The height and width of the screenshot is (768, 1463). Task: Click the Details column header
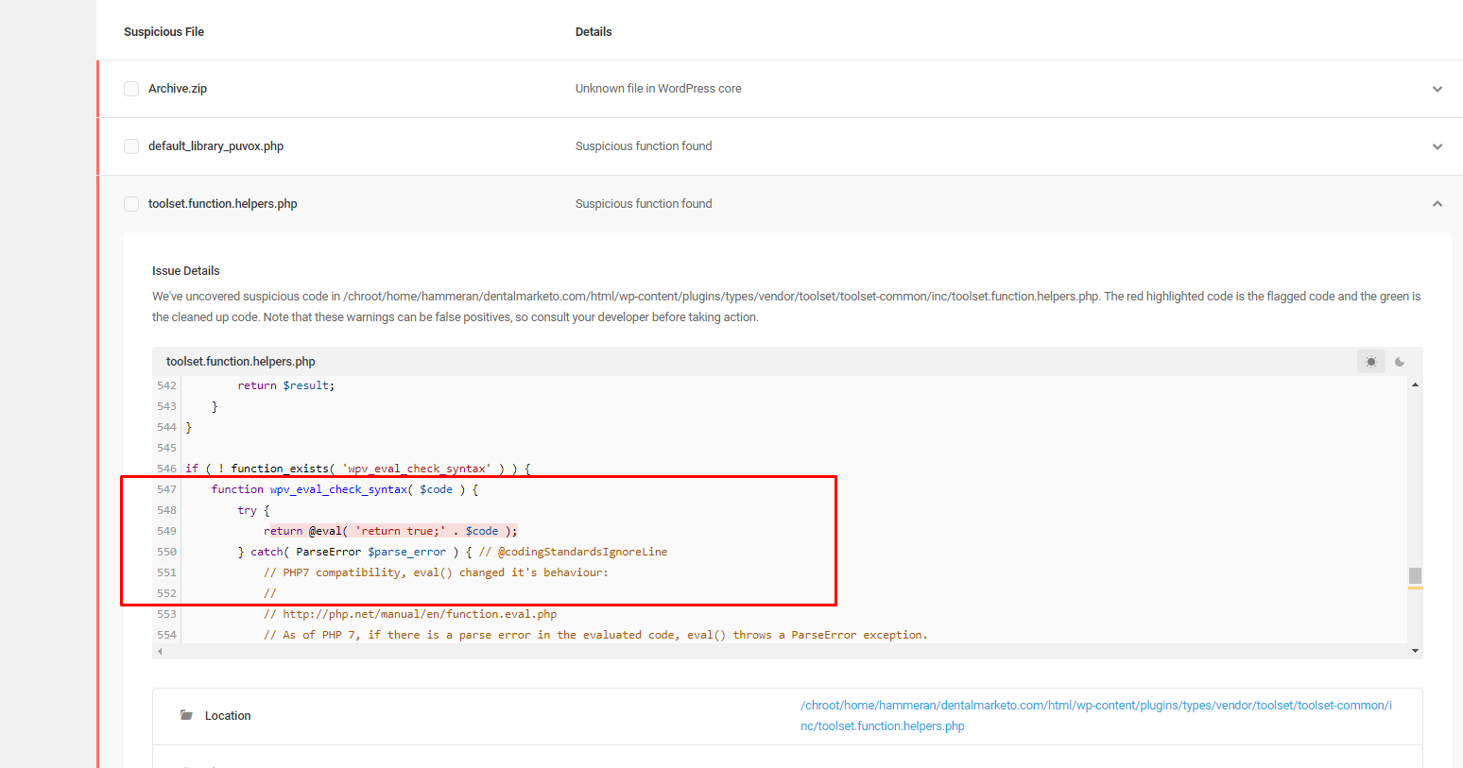click(x=594, y=32)
